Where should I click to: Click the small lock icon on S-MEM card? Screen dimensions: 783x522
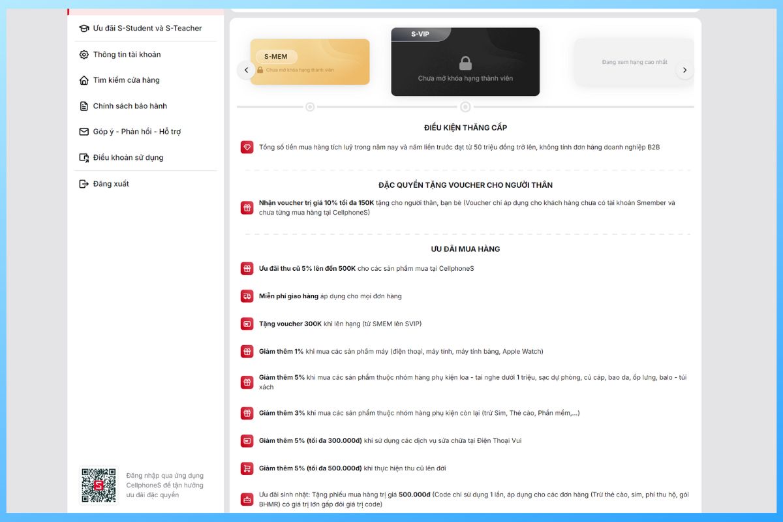click(260, 70)
